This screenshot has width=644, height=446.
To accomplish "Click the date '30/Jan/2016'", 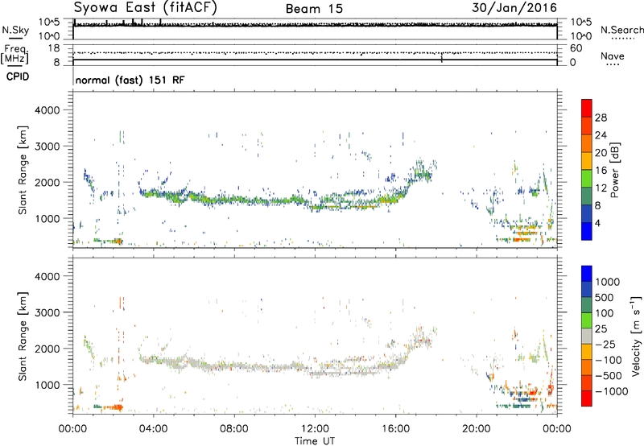I will pos(514,7).
